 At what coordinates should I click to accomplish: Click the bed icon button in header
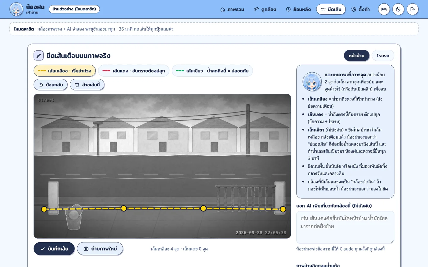tap(384, 9)
